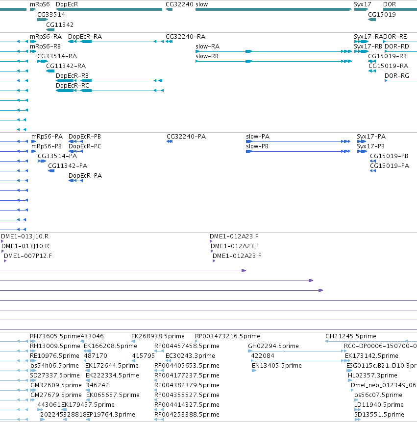The image size is (417, 422).
Task: Click the CG15019-RA transcript label
Action: coord(388,66)
